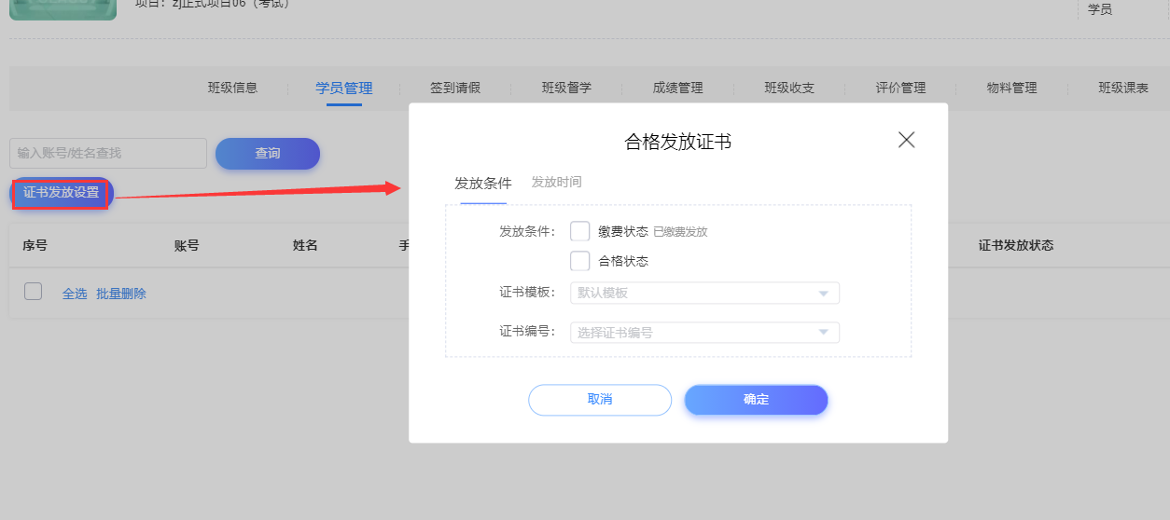Open 证书发放设置 settings
This screenshot has width=1170, height=520.
pos(62,193)
